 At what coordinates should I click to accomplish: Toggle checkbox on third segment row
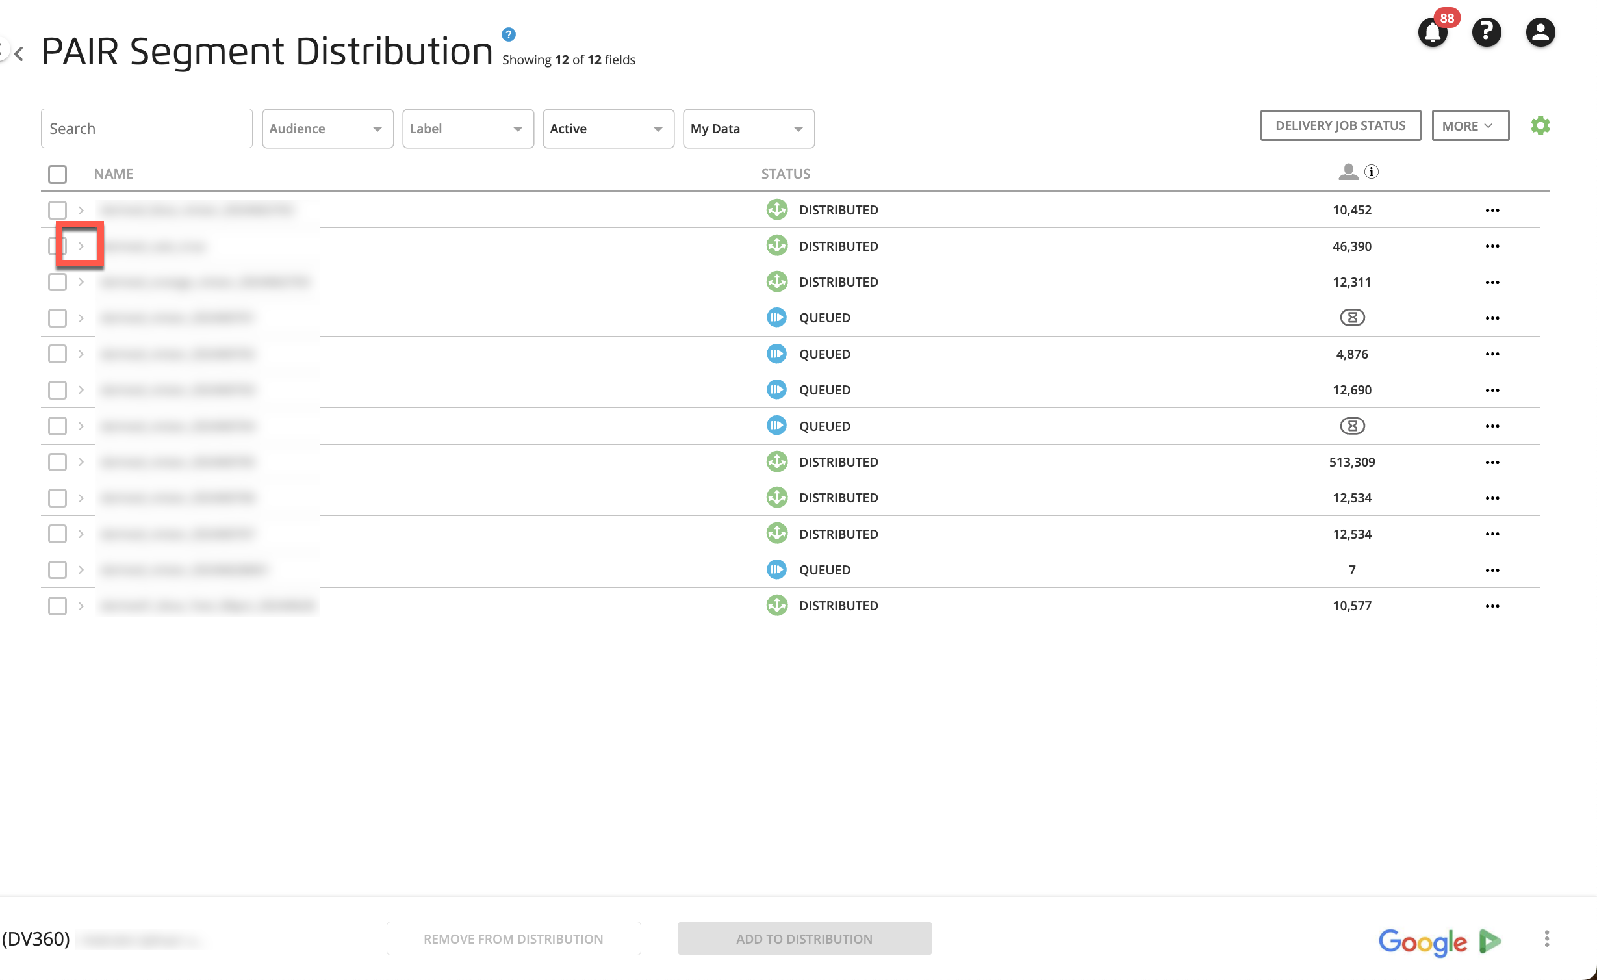57,282
